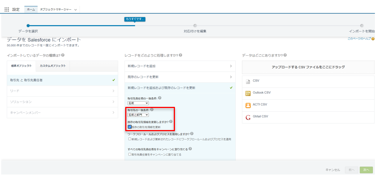Click help icon next to 取引先責任者の一致条件
This screenshot has width=388, height=179.
pyautogui.click(x=160, y=98)
